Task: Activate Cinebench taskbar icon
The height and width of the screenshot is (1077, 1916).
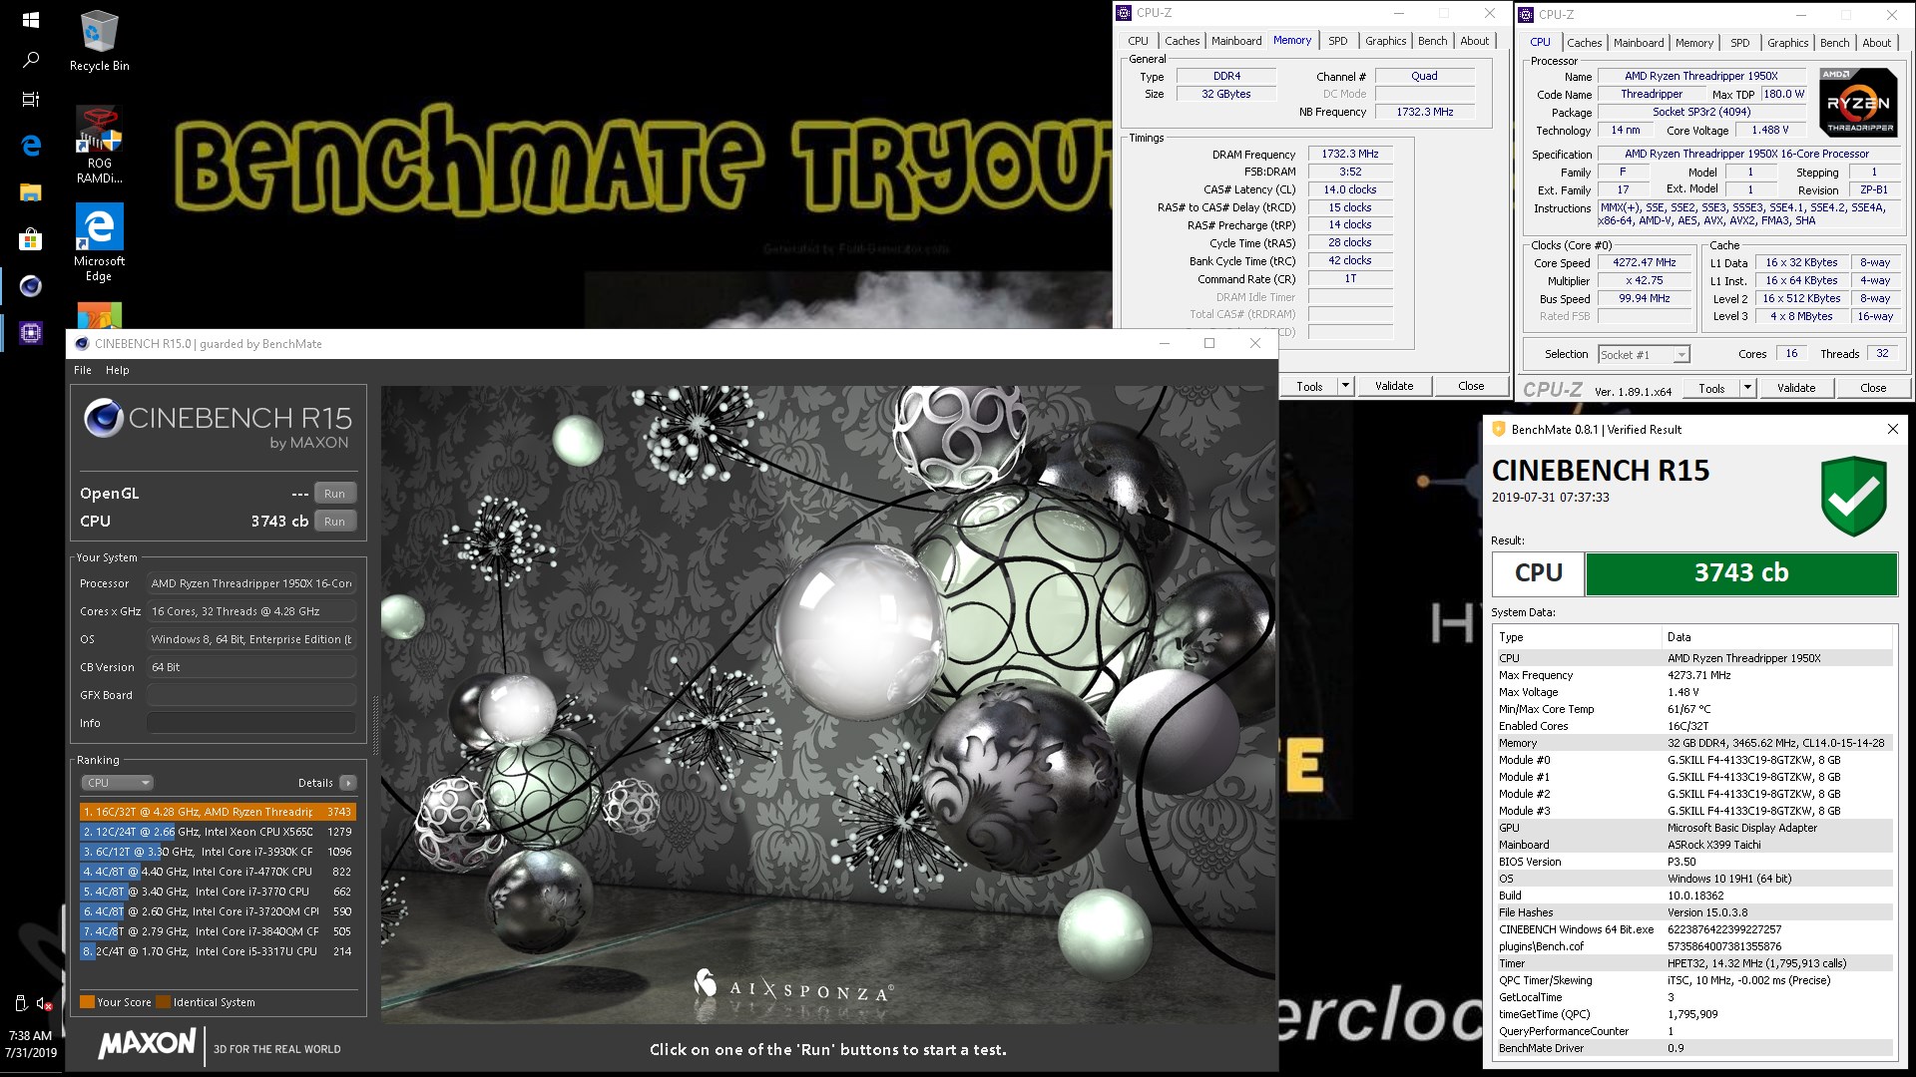Action: (30, 286)
